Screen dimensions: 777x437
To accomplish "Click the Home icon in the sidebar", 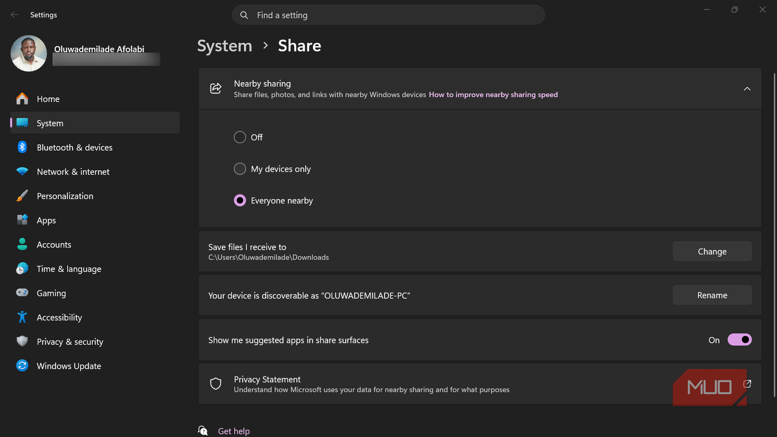I will [x=22, y=99].
